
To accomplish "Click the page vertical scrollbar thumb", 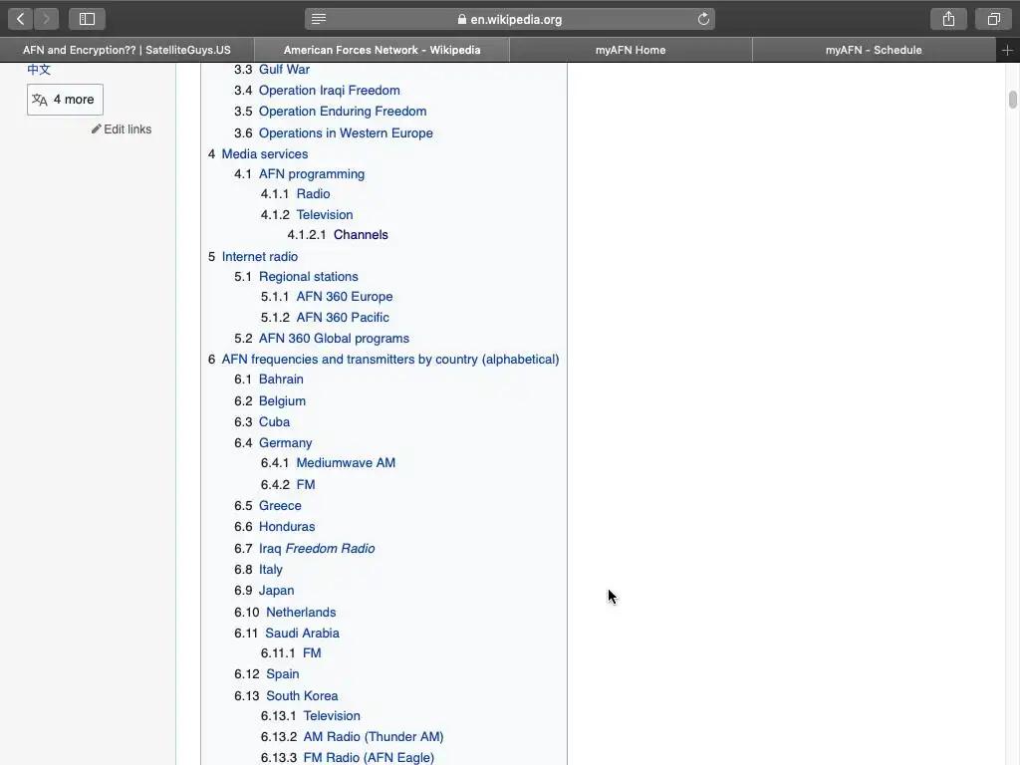I will tap(1012, 101).
